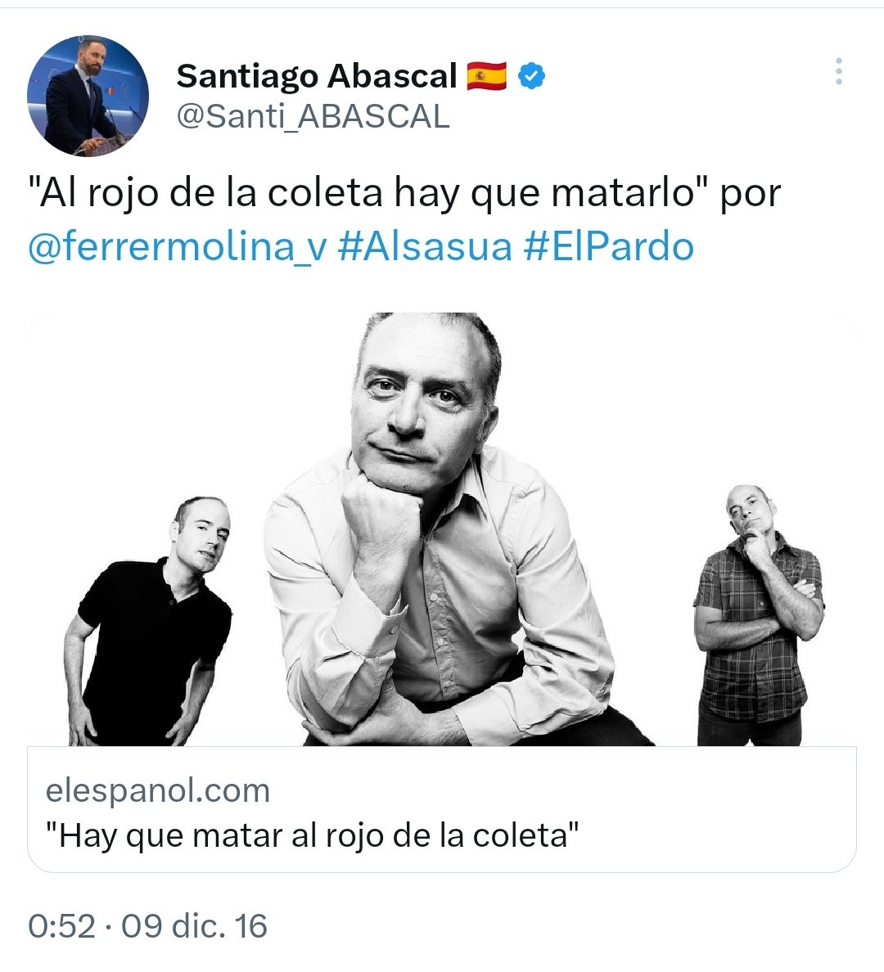Click the @Santi_ABASCAL handle
This screenshot has height=972, width=884.
313,116
